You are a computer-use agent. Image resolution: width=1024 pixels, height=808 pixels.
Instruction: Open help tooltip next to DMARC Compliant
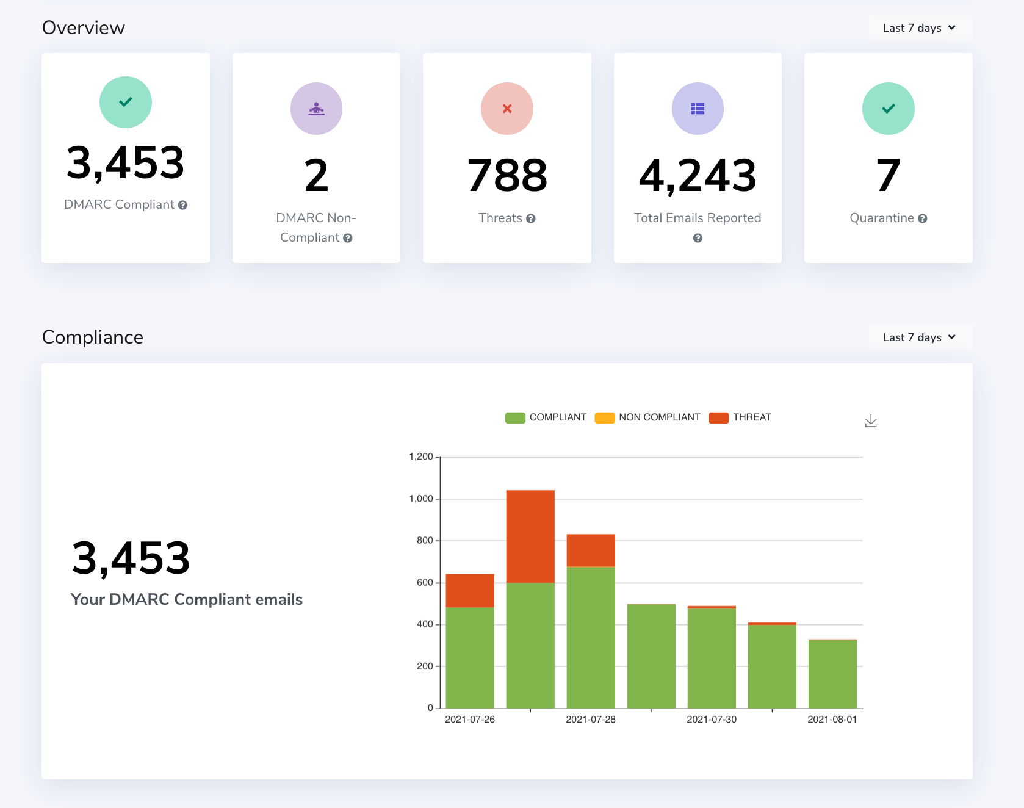[x=182, y=205]
